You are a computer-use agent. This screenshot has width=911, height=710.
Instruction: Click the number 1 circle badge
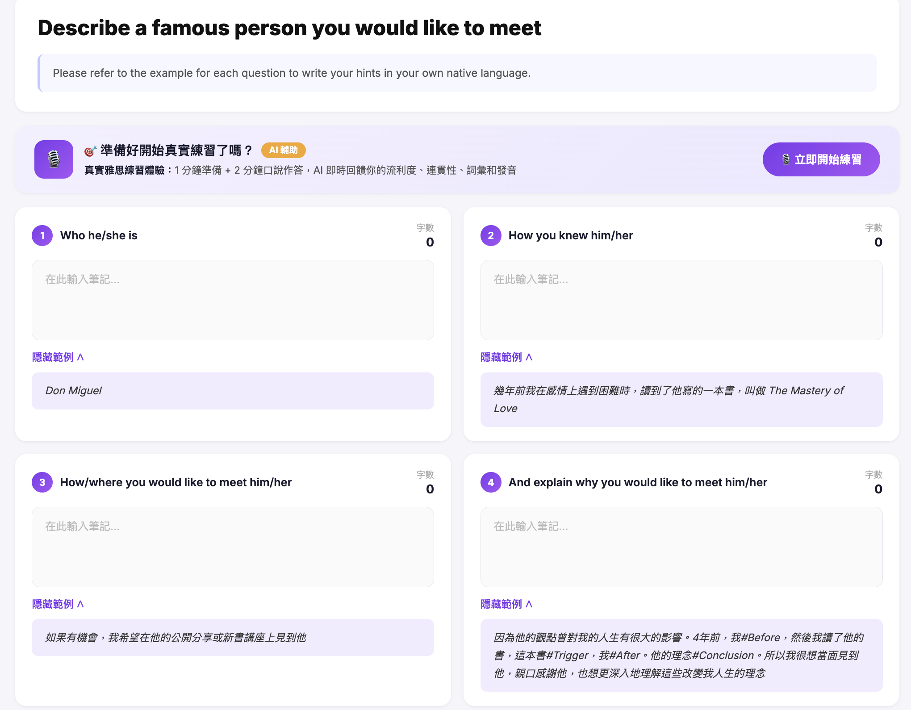click(x=42, y=235)
